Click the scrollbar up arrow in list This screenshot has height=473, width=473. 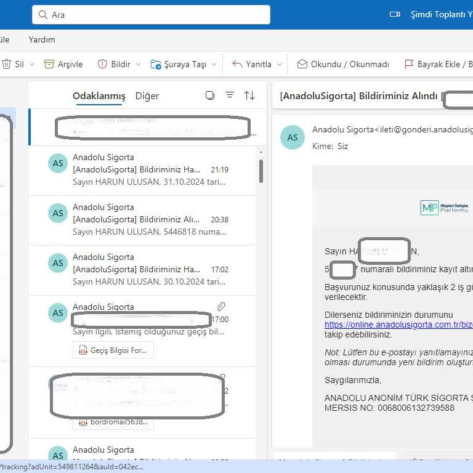point(261,152)
